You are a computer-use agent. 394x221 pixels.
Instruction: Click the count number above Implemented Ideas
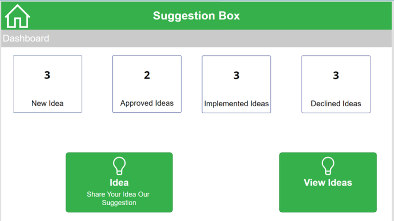tap(236, 75)
